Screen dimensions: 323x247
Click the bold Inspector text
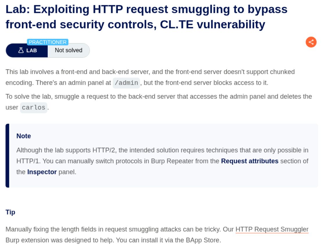click(x=42, y=172)
